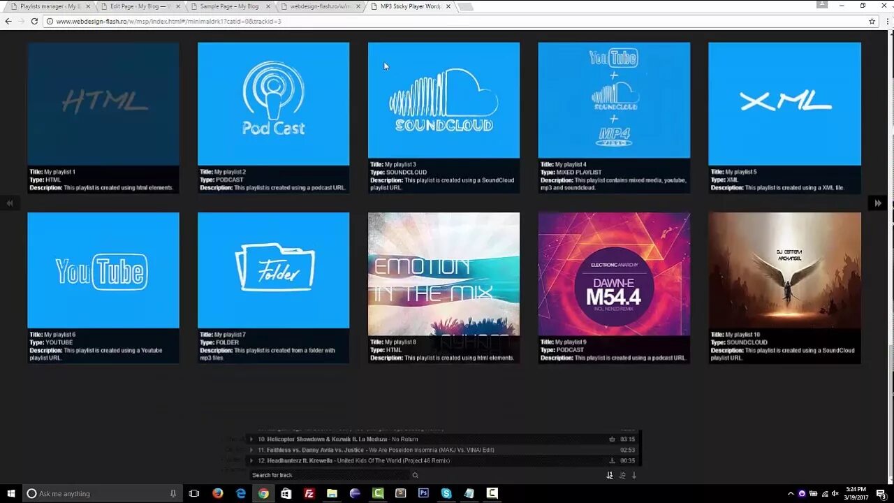Open Photoshop from the taskbar
The image size is (894, 503).
click(x=423, y=493)
